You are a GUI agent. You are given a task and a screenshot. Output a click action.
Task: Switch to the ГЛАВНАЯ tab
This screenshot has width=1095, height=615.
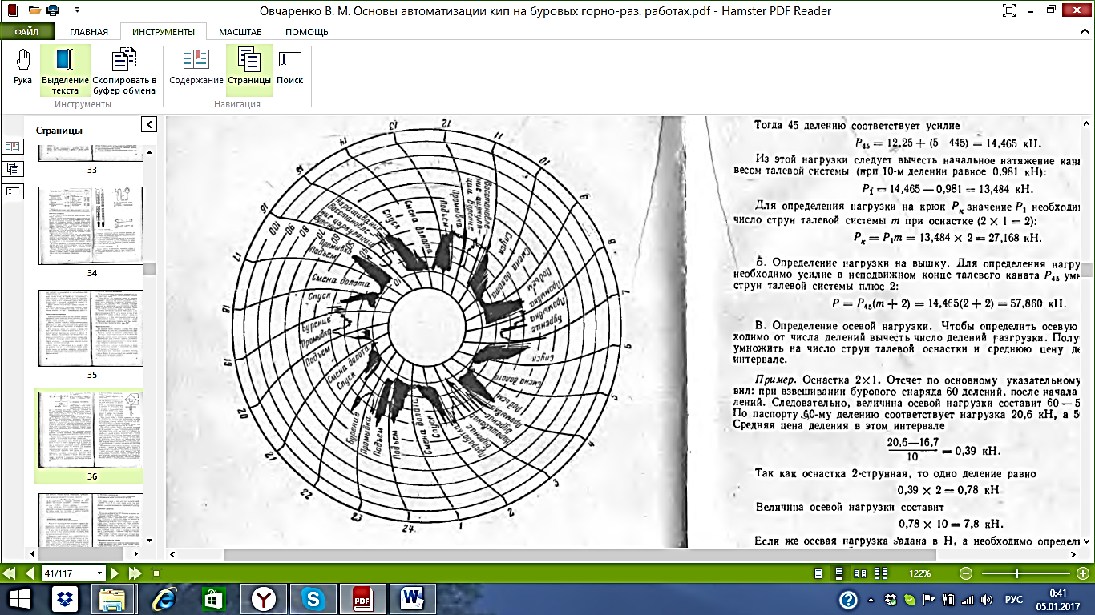(88, 32)
